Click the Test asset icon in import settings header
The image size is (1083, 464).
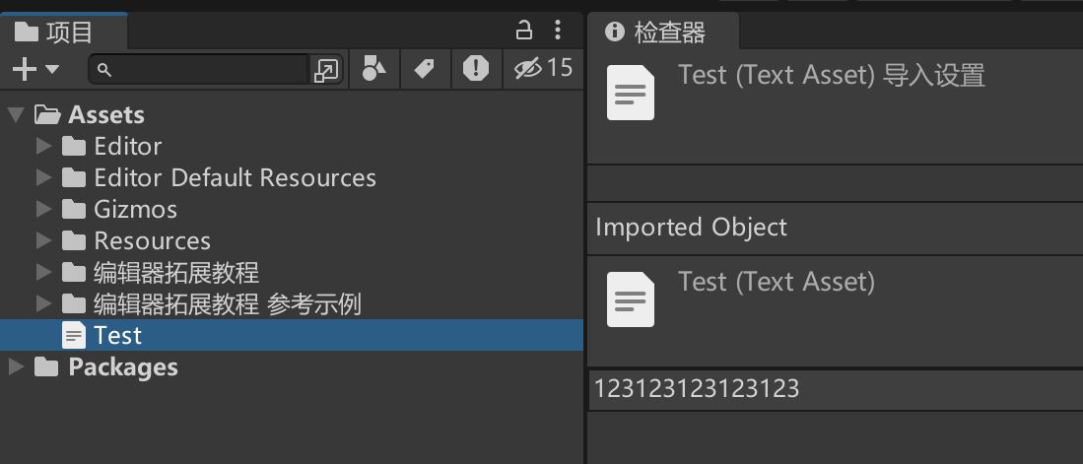click(x=631, y=93)
